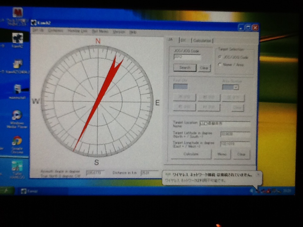303x227 pixels.
Task: Click the Search button
Action: (185, 68)
